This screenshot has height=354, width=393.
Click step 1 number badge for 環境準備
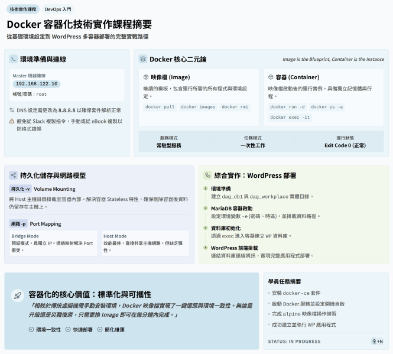pos(206,189)
